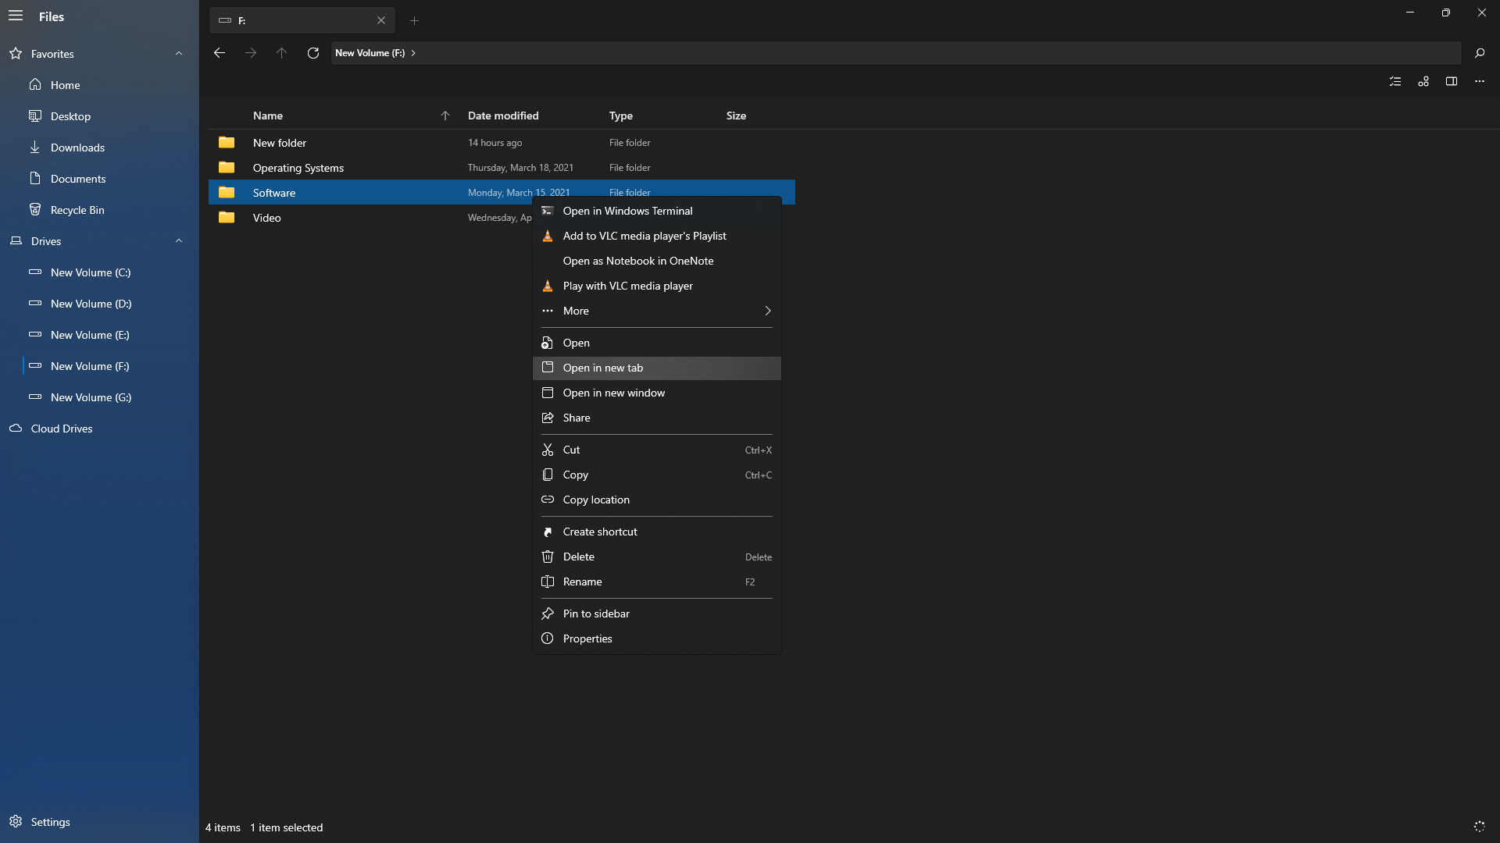Select the Operating Systems folder
The image size is (1500, 843).
(x=298, y=168)
